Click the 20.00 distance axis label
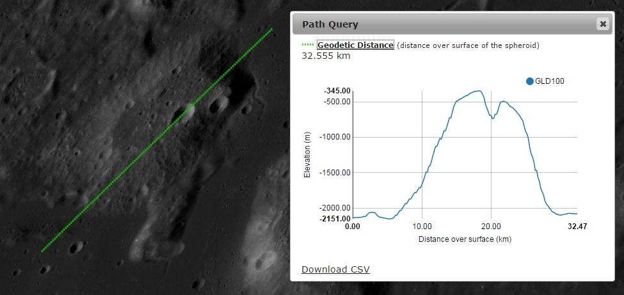 (x=491, y=227)
